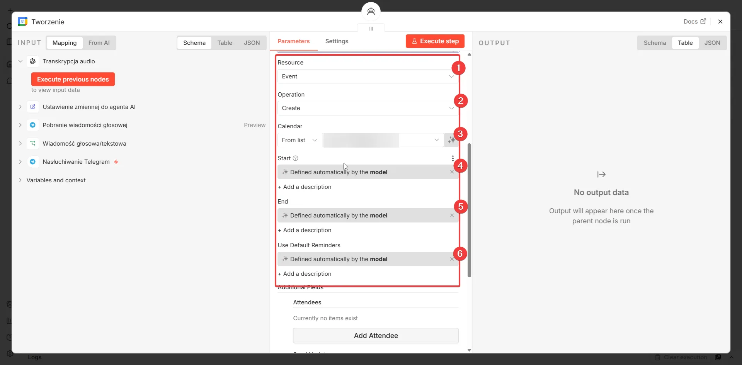Open the Operation dropdown showing Create
This screenshot has width=742, height=365.
click(x=368, y=108)
